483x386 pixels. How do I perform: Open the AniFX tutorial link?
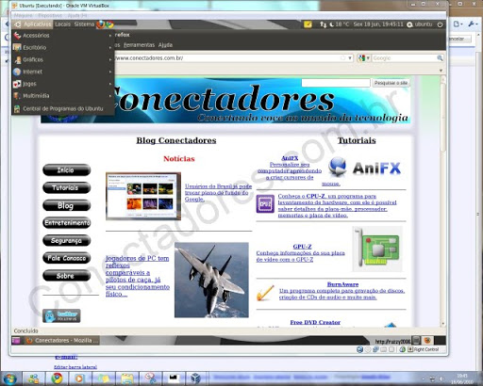pyautogui.click(x=290, y=158)
